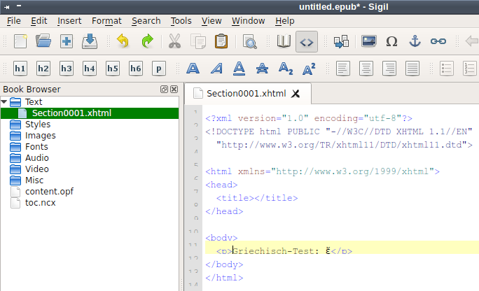Open the Help menu
This screenshot has height=291, width=479.
(285, 21)
